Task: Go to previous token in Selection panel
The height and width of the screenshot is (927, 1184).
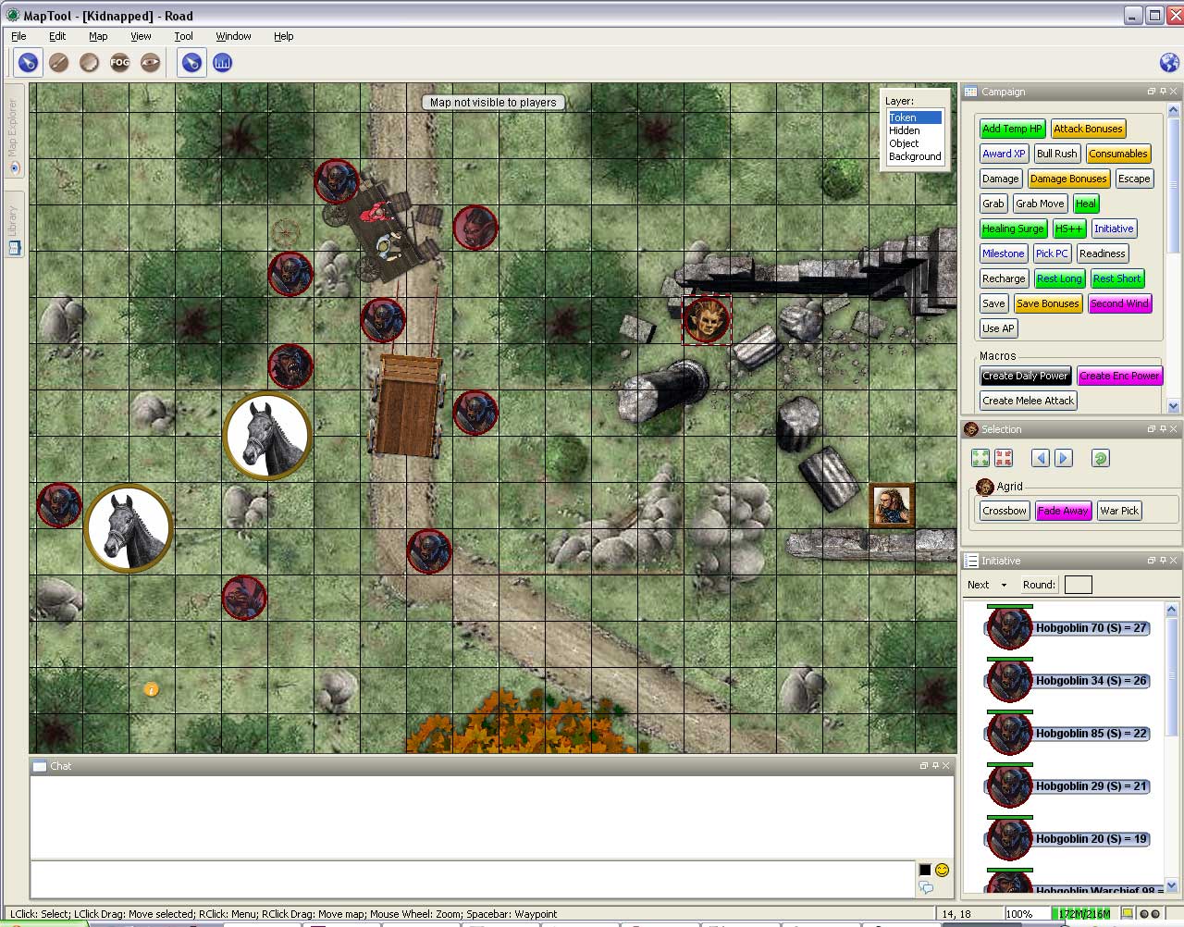Action: [x=1041, y=458]
